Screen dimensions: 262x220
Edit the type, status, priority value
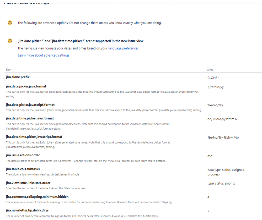tap(221, 183)
